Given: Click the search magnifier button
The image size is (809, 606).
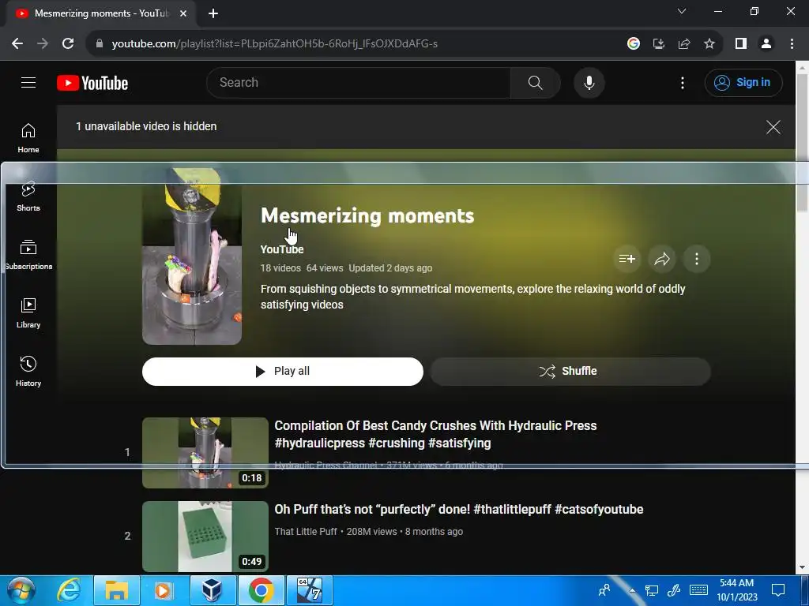Looking at the screenshot, I should [x=535, y=82].
